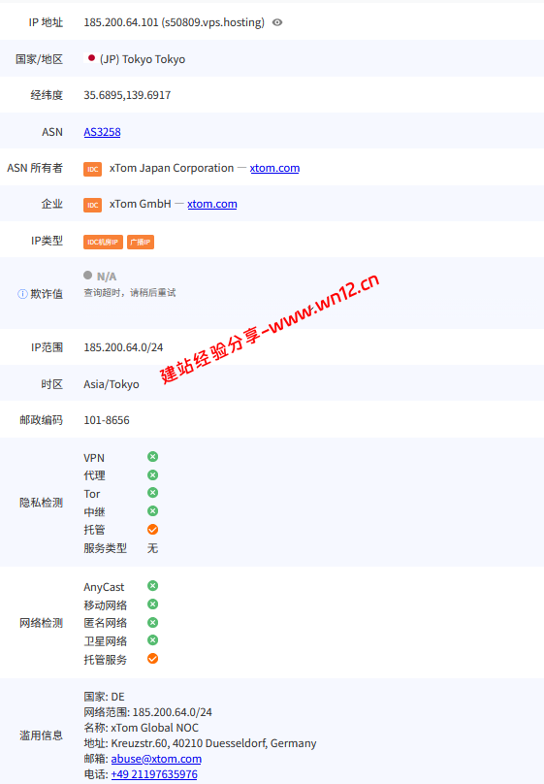Click the postal code 101-8656
Image resolution: width=544 pixels, height=784 pixels.
107,420
